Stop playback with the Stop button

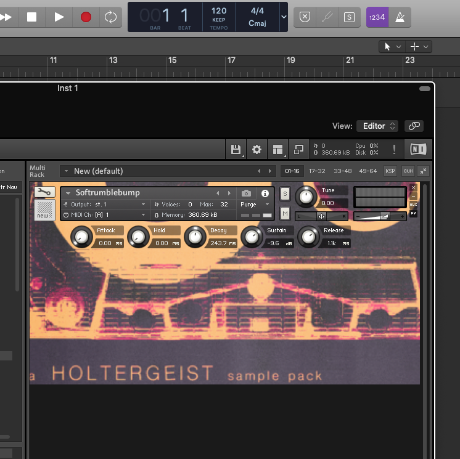tap(31, 17)
